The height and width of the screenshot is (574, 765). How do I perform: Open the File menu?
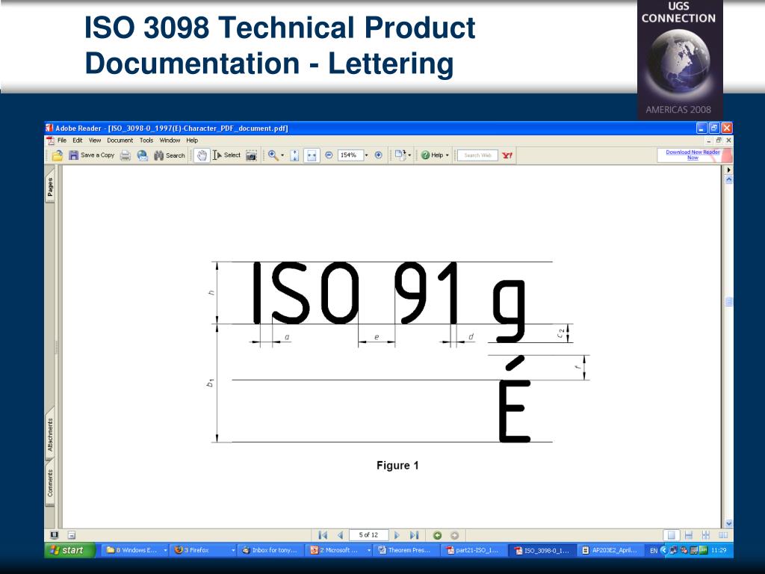62,140
